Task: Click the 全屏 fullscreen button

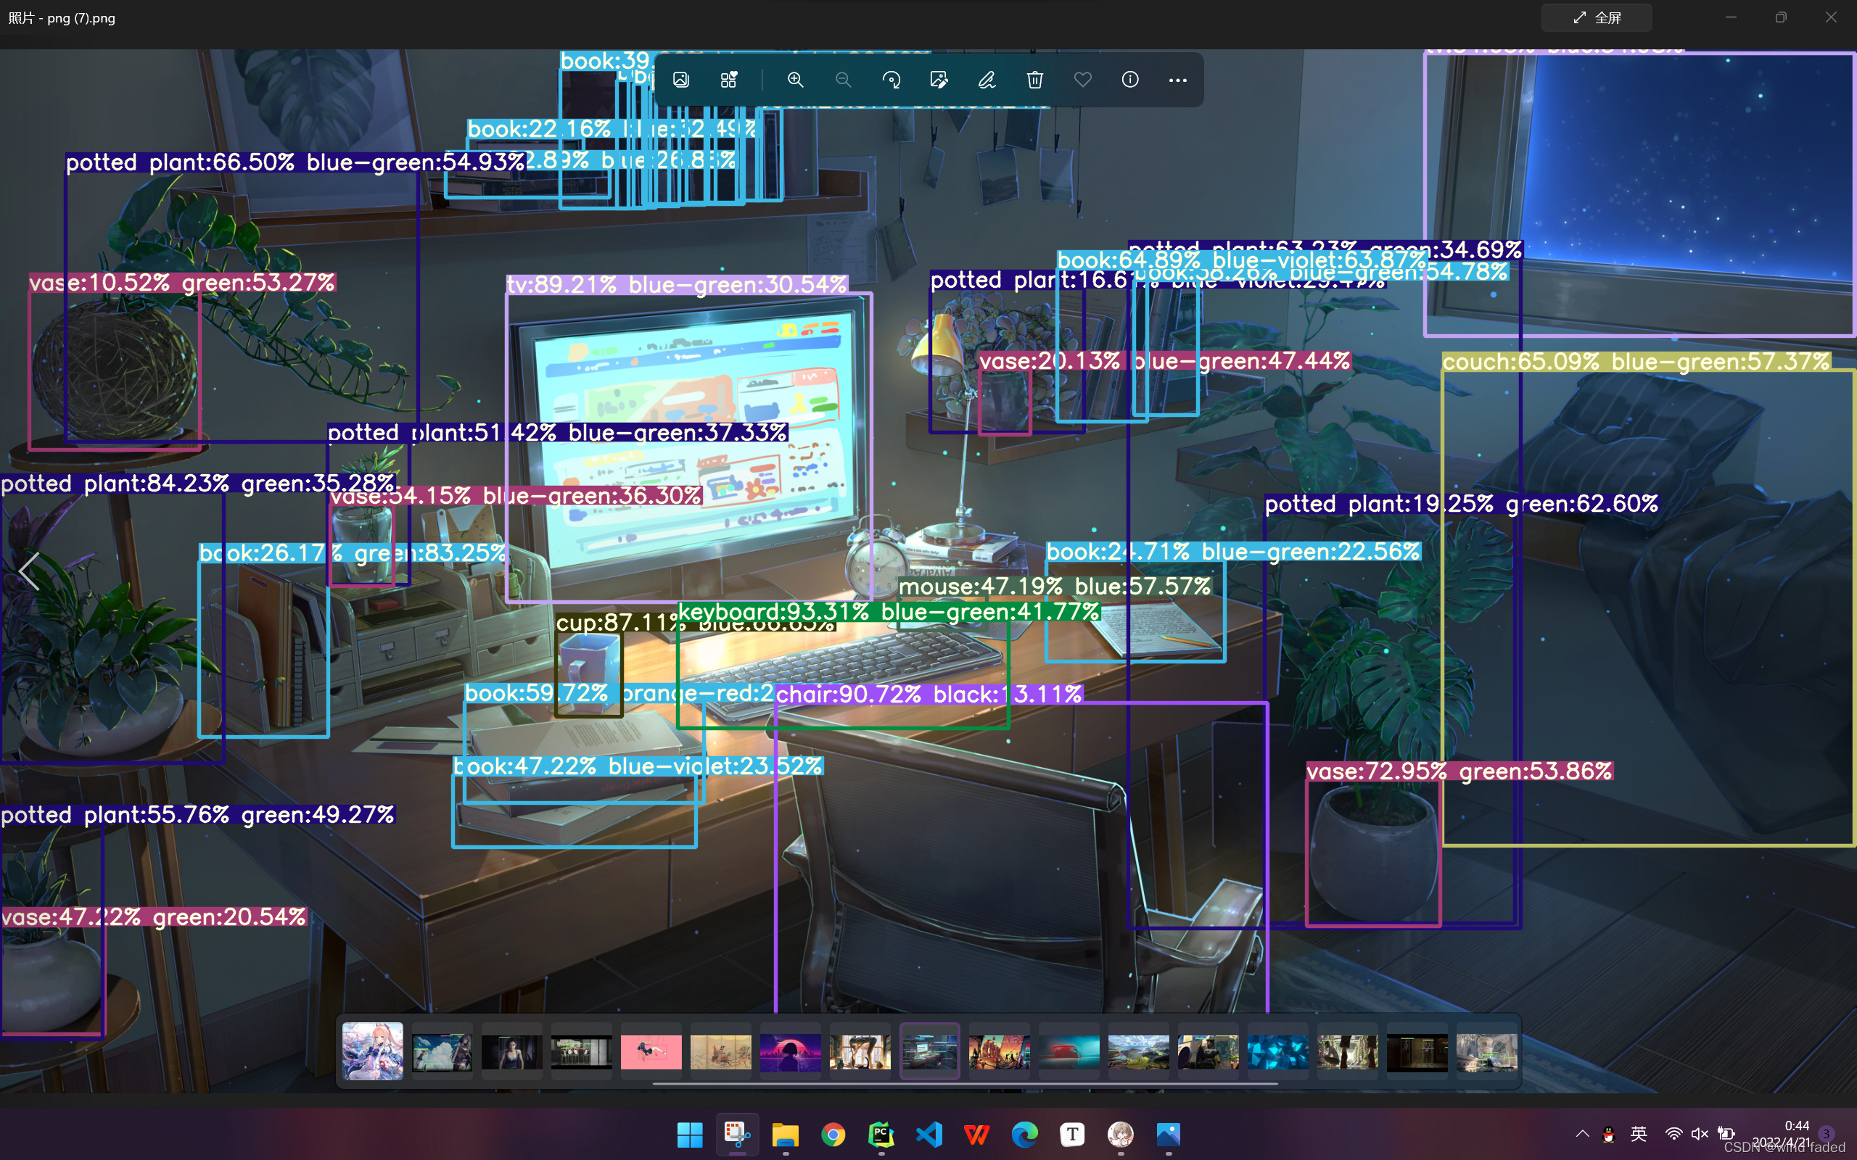Action: [1597, 17]
